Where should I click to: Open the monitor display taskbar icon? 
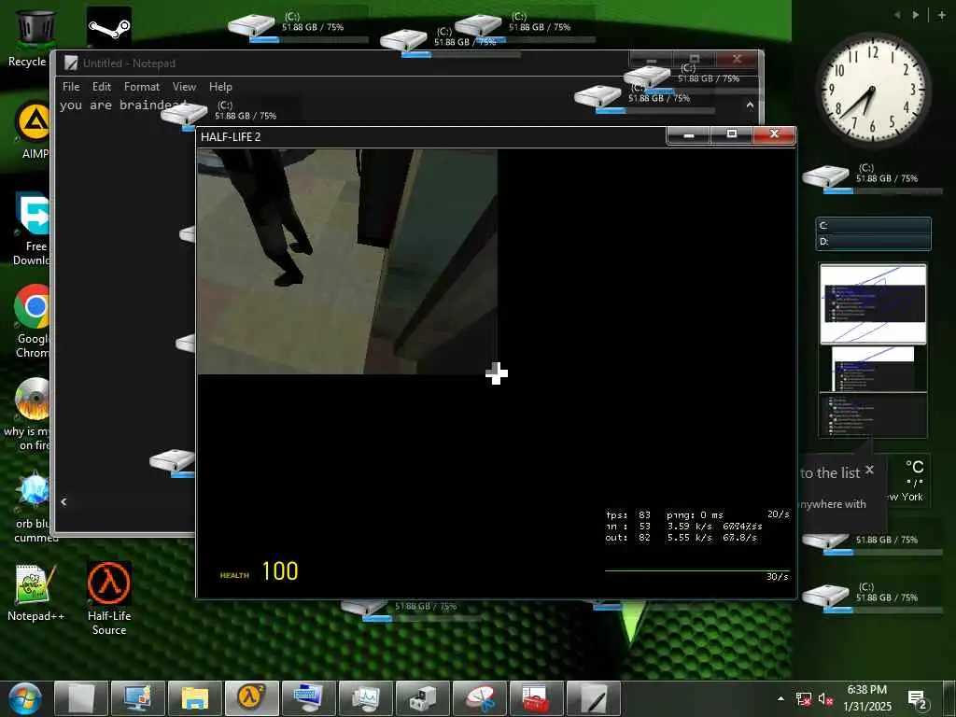click(138, 698)
